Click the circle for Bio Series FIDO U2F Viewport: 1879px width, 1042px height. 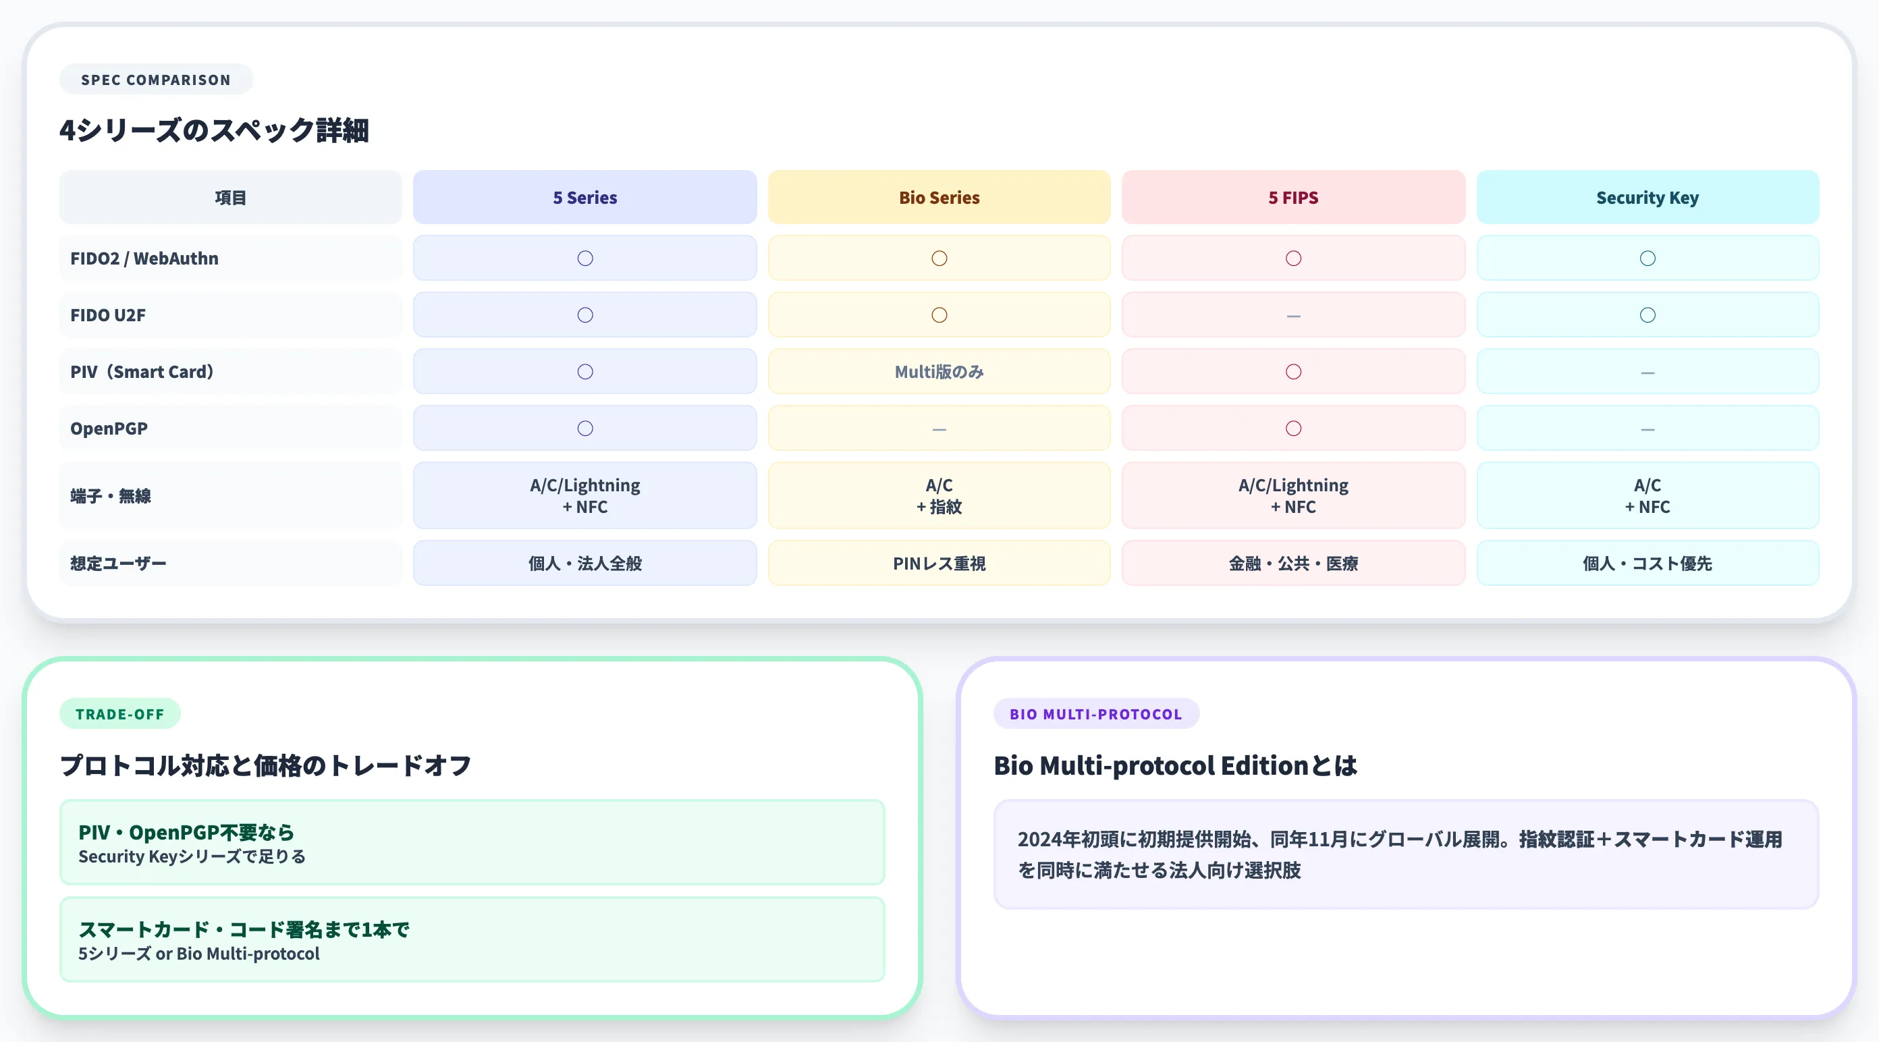pyautogui.click(x=939, y=315)
